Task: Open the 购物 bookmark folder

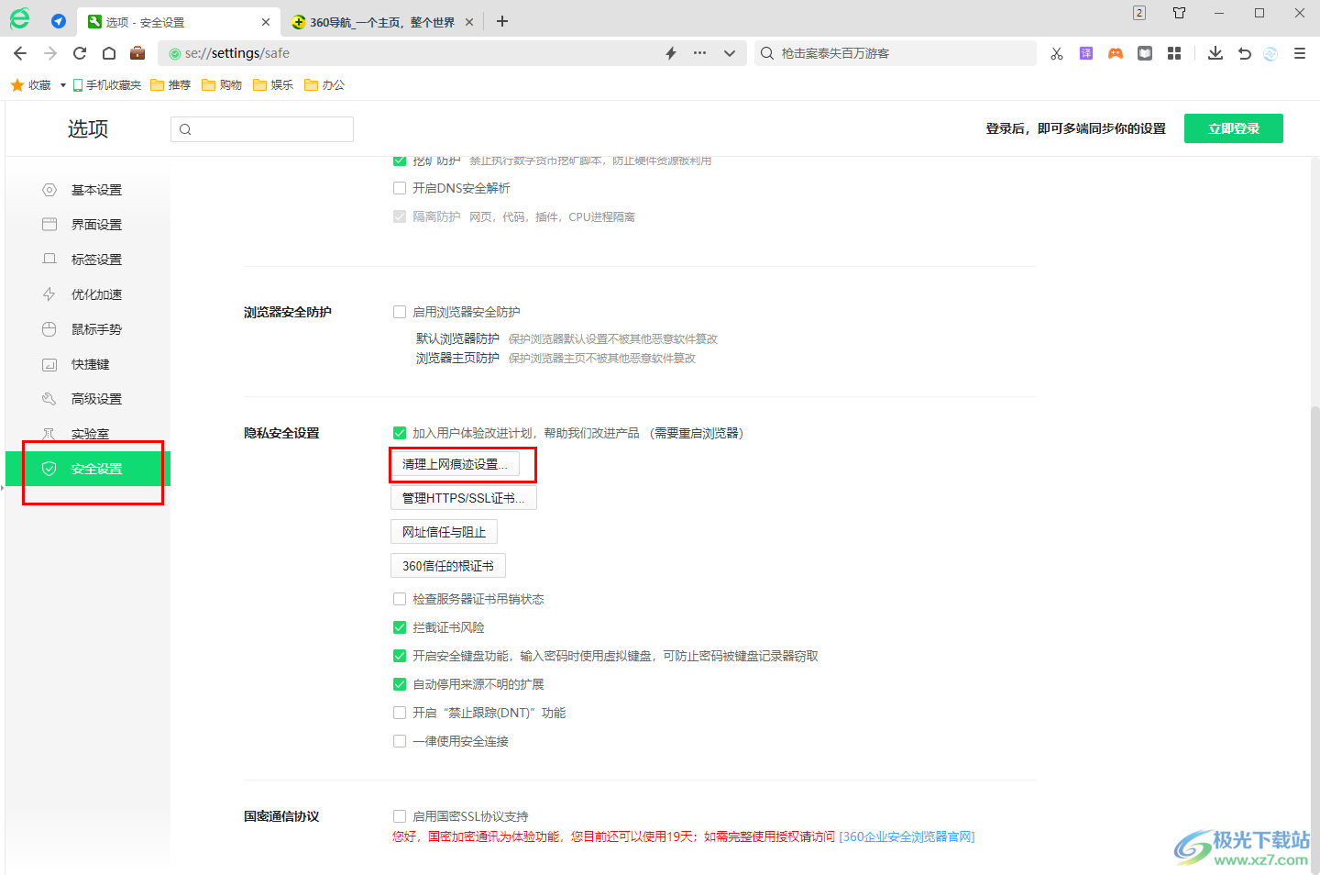Action: point(222,84)
